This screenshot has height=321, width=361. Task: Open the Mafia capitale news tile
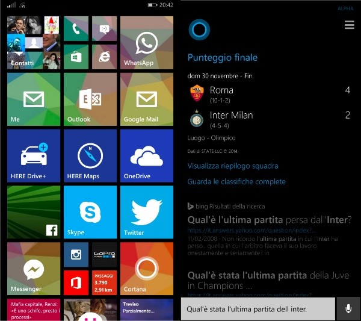[34, 310]
